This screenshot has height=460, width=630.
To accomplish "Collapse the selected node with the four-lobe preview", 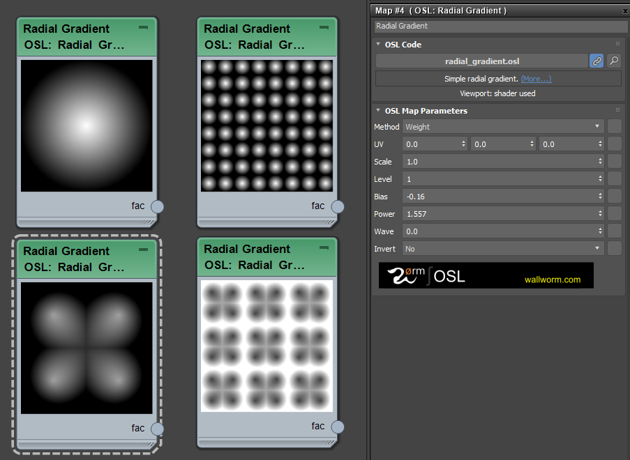I will (144, 250).
